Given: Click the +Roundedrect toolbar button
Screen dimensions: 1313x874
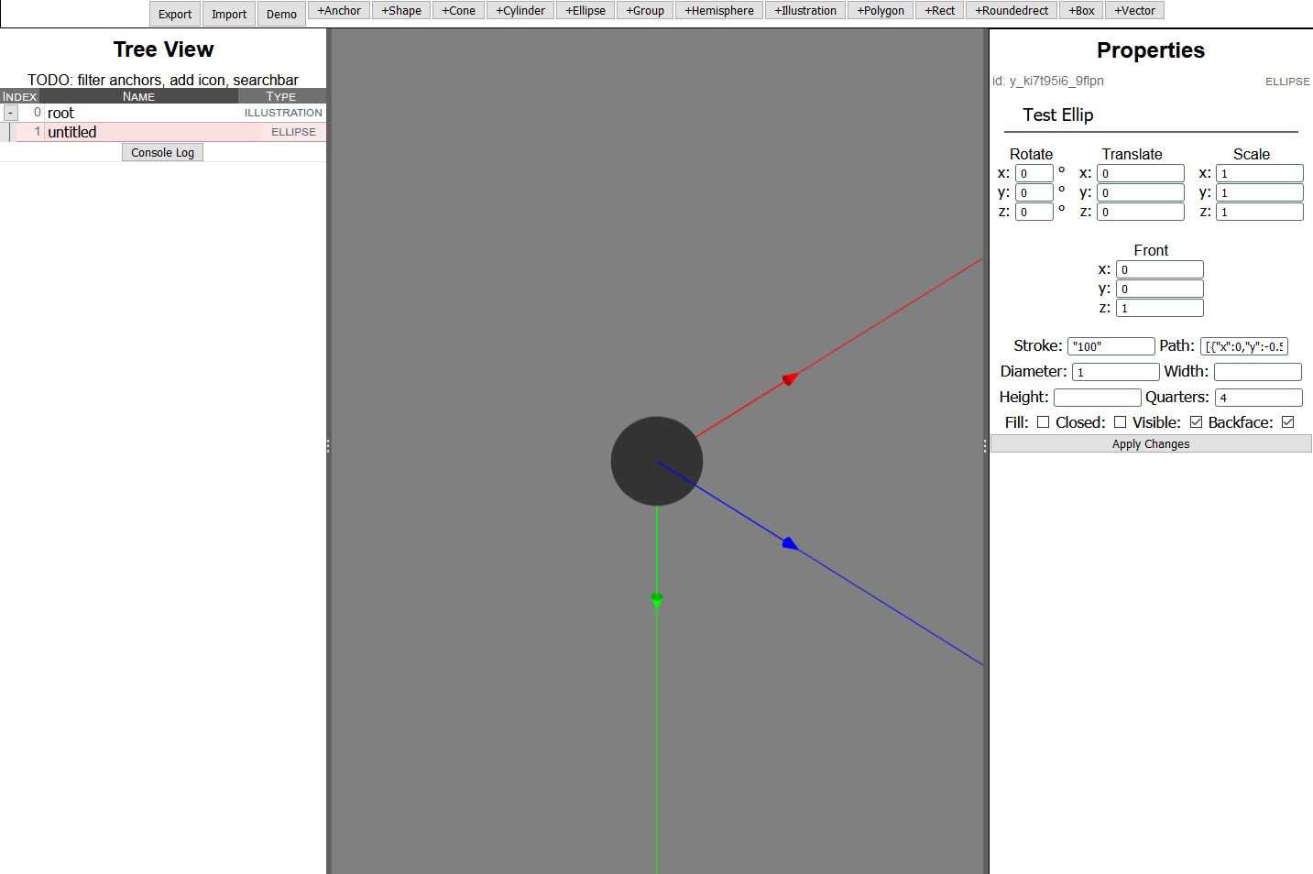Looking at the screenshot, I should [x=1012, y=11].
